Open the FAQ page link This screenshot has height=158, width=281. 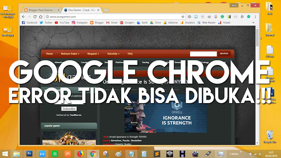point(130,54)
